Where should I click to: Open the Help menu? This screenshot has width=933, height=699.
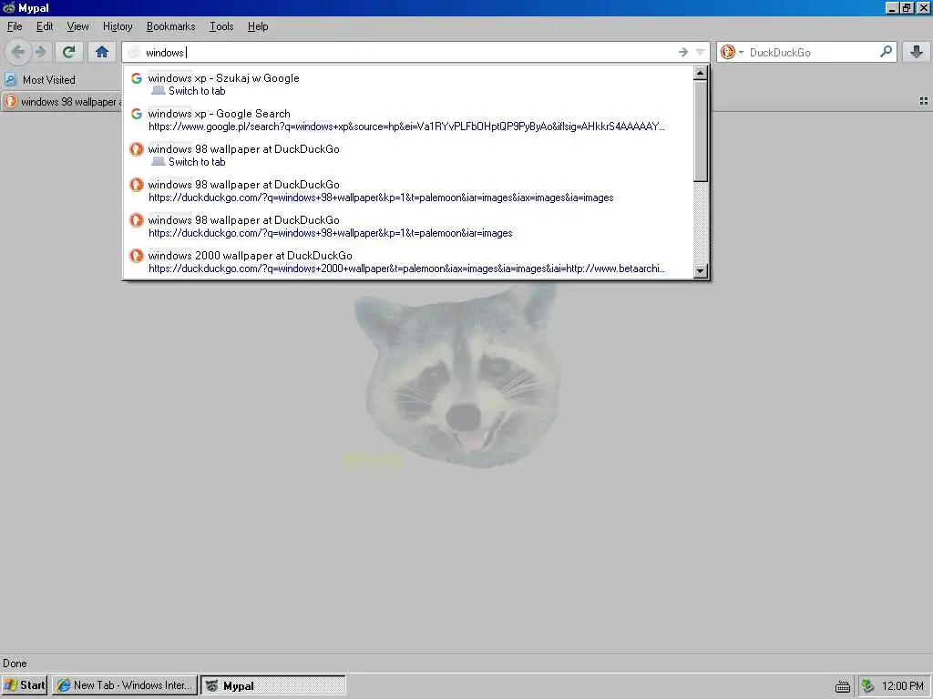[x=258, y=26]
